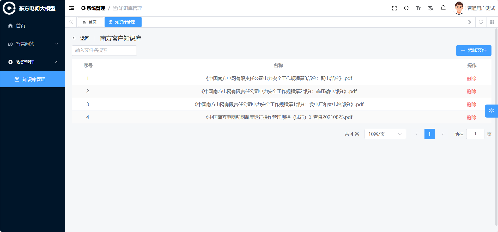
Task: Click 返回 to go back
Action: (81, 38)
